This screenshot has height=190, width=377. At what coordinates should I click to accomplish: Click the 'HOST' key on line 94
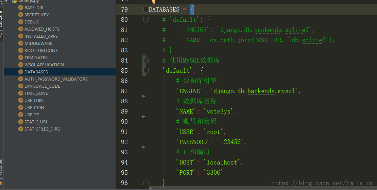(186, 162)
